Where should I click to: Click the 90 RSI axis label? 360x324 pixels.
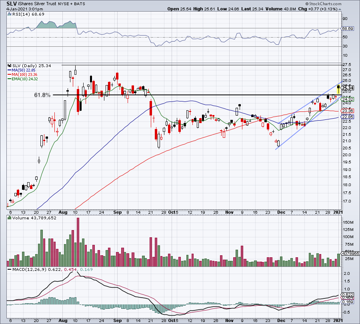pyautogui.click(x=345, y=19)
